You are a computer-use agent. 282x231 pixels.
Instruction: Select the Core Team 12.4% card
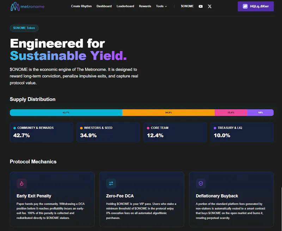click(x=175, y=132)
